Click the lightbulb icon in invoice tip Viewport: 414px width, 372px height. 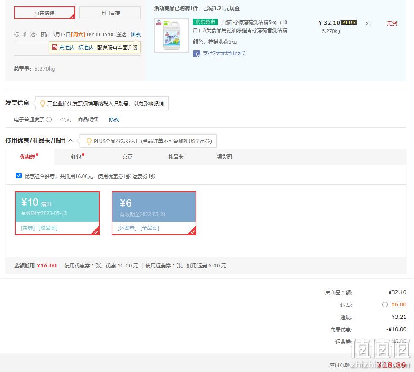click(42, 103)
